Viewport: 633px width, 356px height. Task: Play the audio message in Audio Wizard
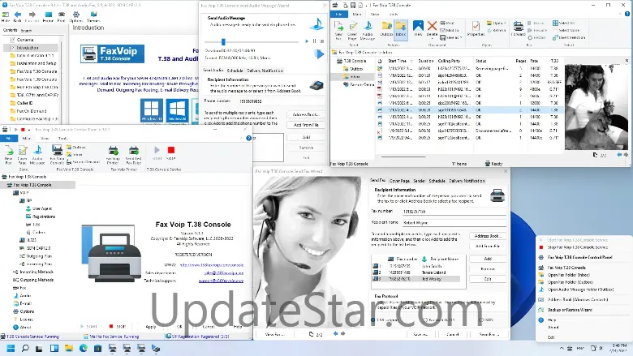[307, 41]
